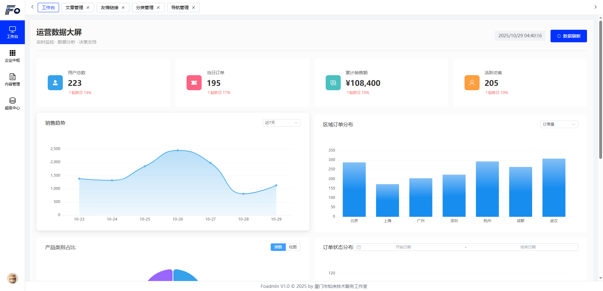Click the user avatar in sidebar
Viewport: 603px width, 291px height.
tap(13, 278)
